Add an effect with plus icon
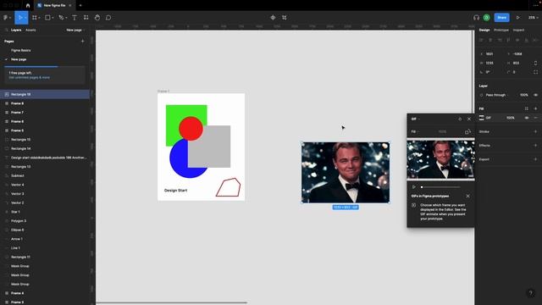The width and height of the screenshot is (542, 305). 535,146
